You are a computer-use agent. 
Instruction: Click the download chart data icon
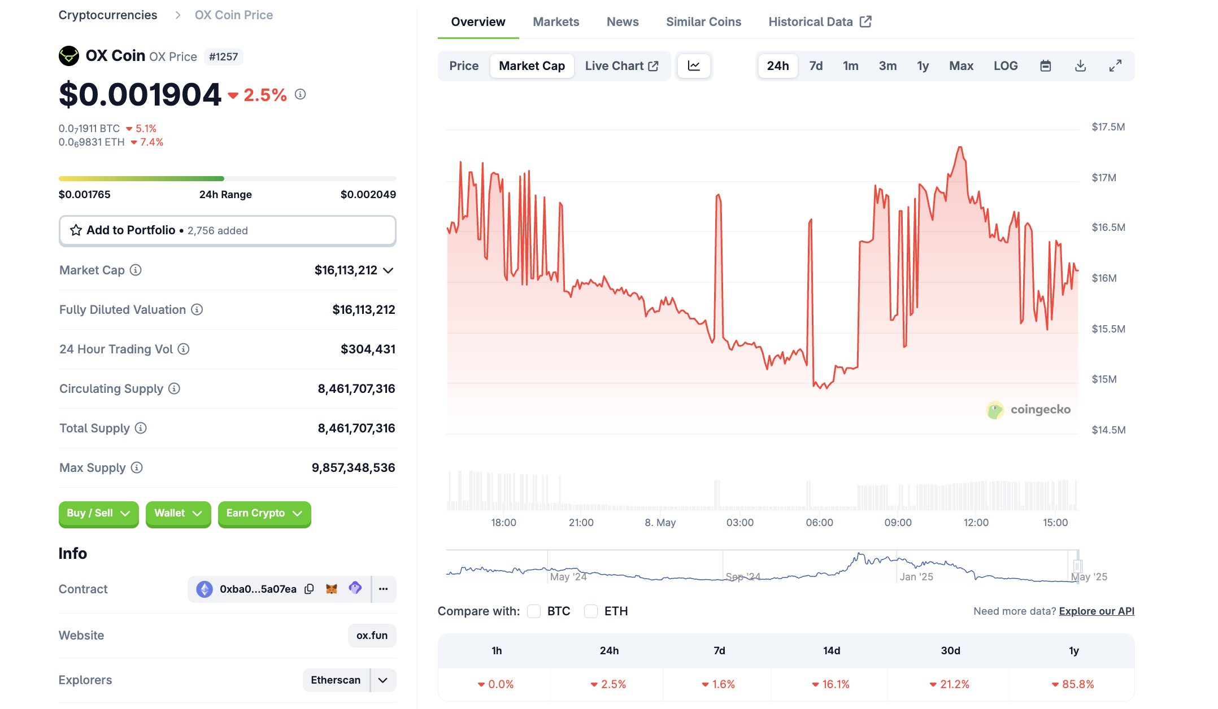pyautogui.click(x=1080, y=66)
